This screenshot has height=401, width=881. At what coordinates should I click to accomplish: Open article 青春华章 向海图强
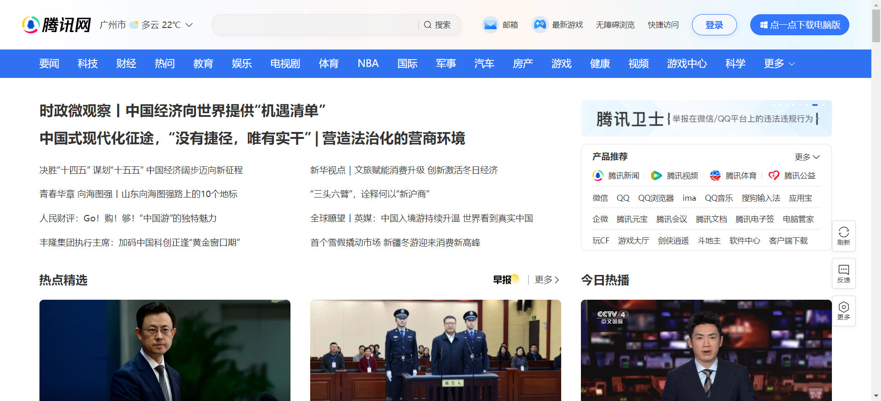pyautogui.click(x=139, y=194)
